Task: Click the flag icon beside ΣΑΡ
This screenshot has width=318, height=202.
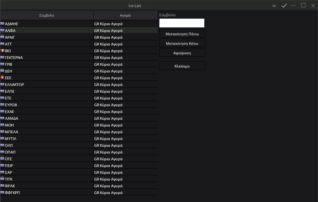Action: (2, 172)
